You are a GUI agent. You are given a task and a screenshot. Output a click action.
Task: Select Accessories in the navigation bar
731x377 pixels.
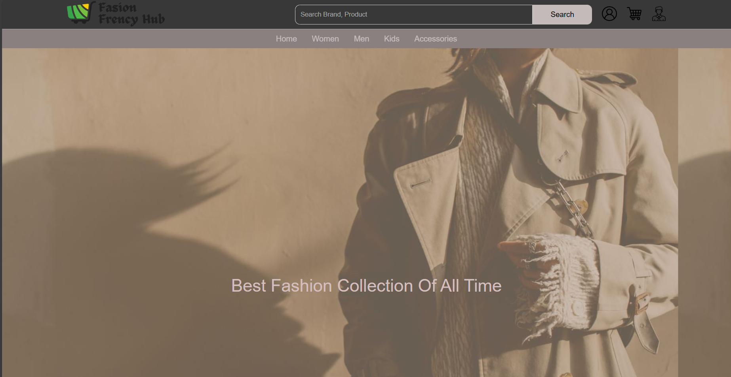435,39
